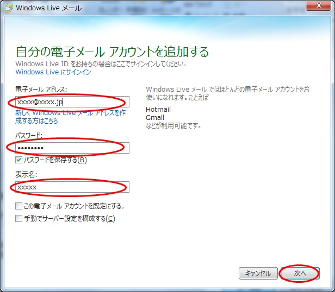Focus the パスワード input field
335x292 pixels.
pos(72,148)
